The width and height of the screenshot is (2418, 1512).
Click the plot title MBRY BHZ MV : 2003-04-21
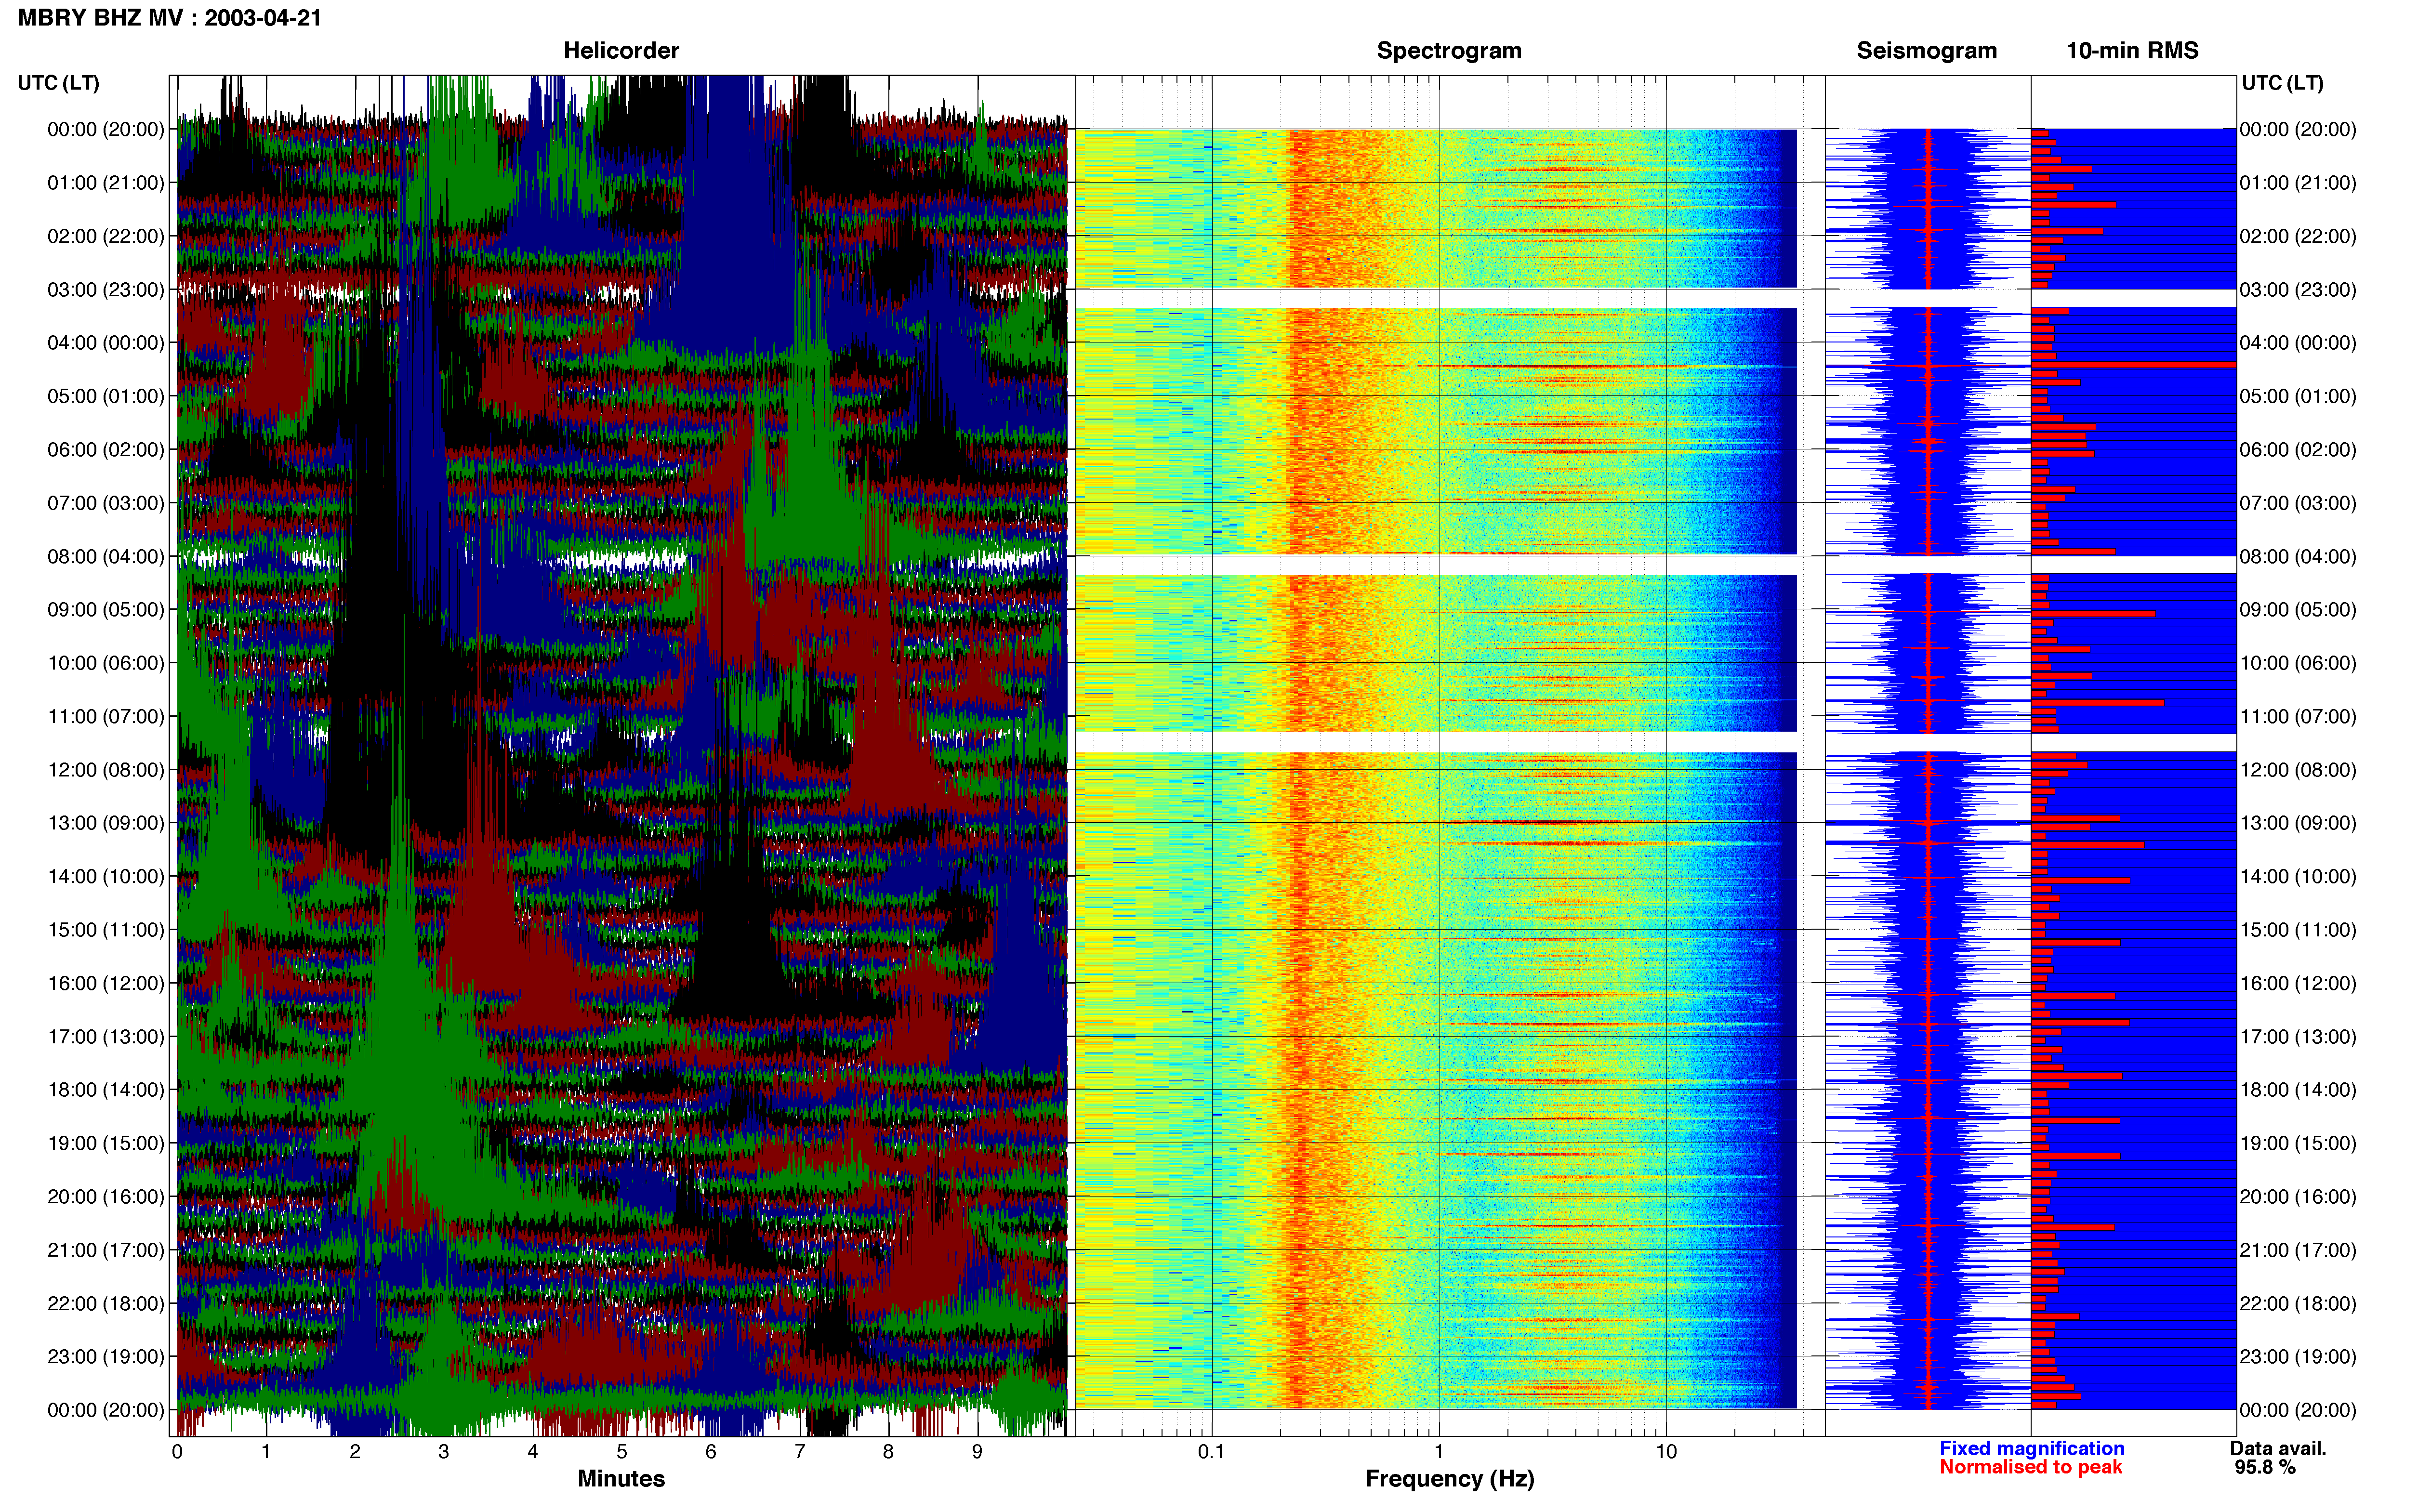point(170,18)
